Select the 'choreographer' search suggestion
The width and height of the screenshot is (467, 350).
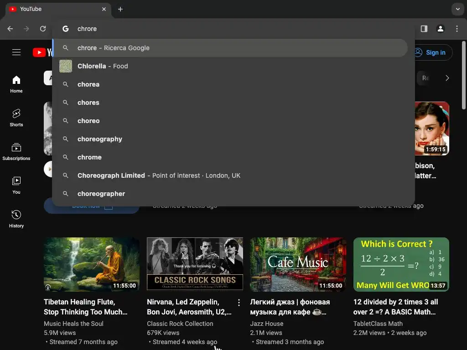click(x=230, y=194)
